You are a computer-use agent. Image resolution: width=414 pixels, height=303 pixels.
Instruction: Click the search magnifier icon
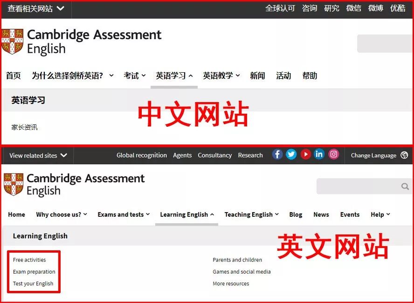405,186
